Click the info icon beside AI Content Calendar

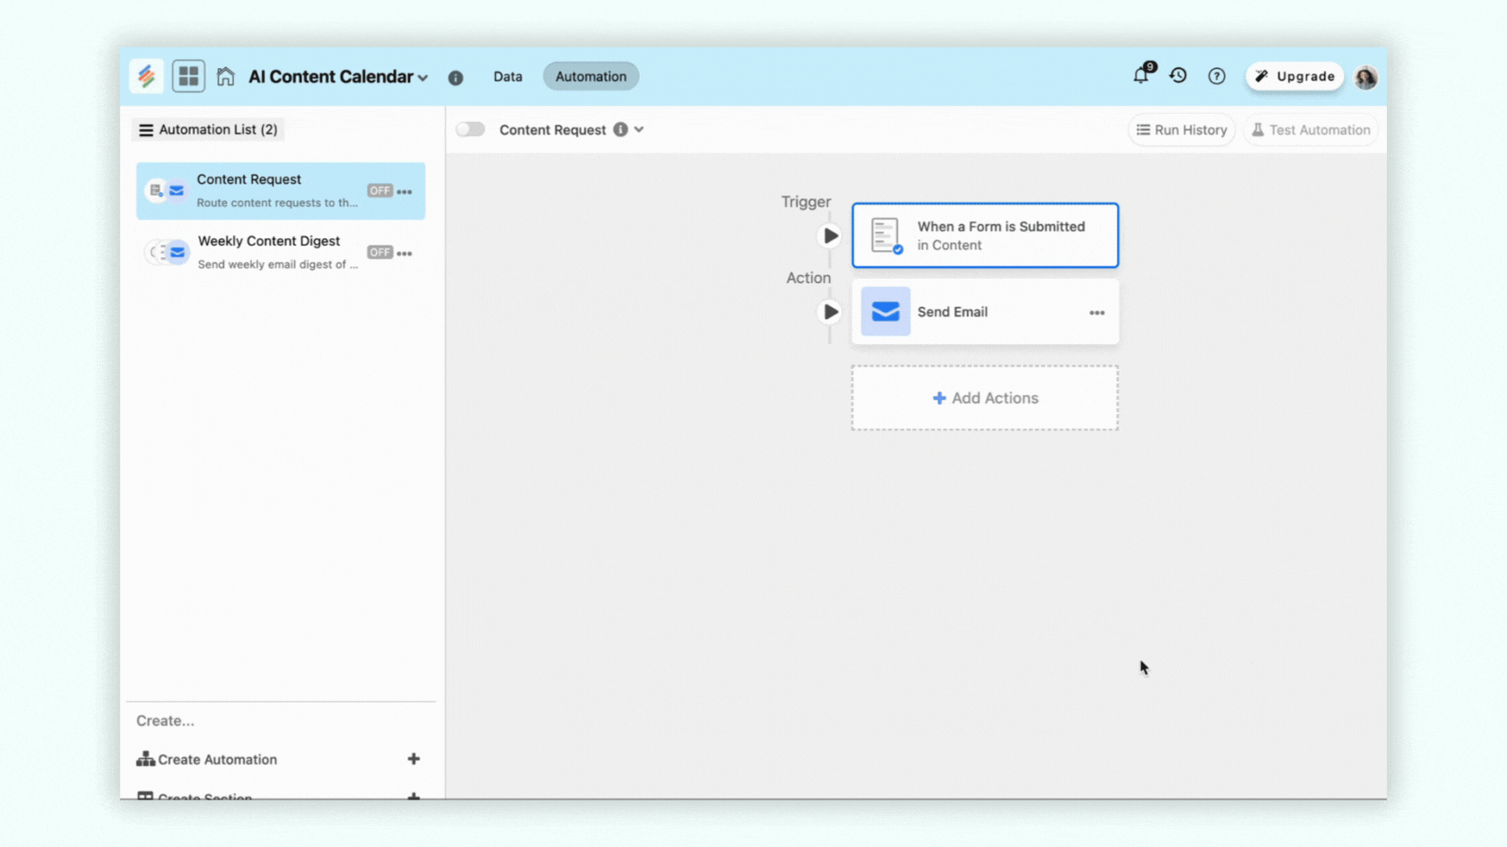click(456, 78)
